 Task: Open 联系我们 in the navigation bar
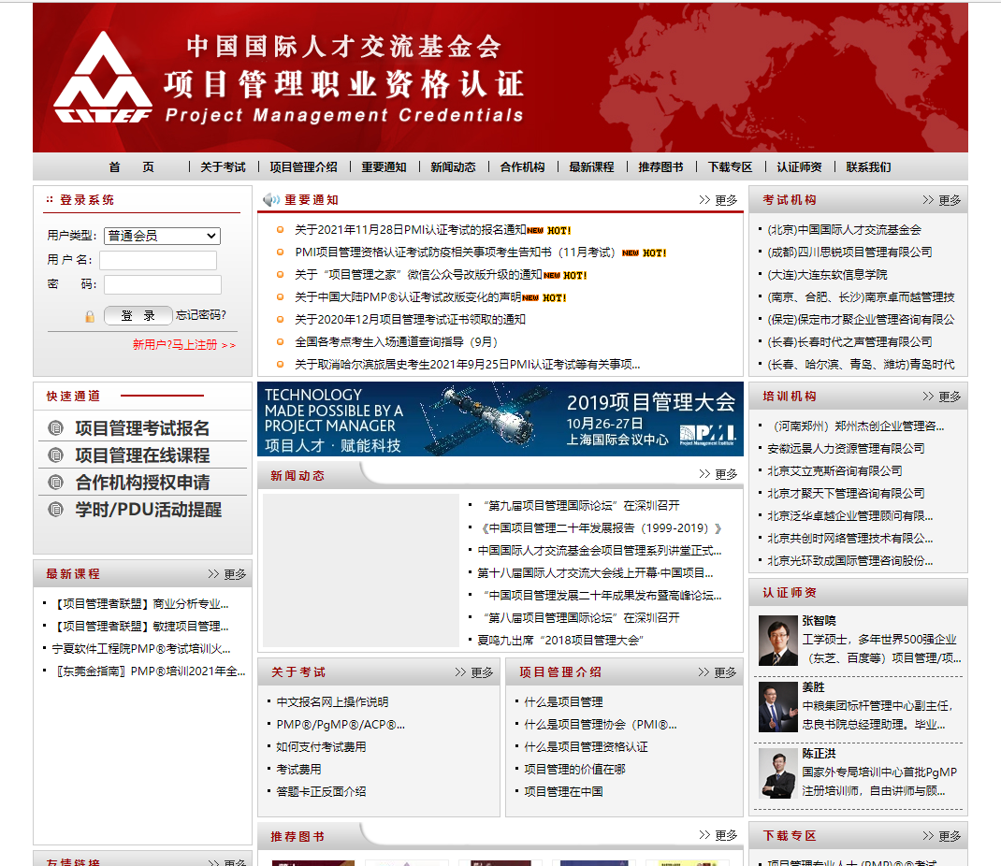(x=869, y=167)
